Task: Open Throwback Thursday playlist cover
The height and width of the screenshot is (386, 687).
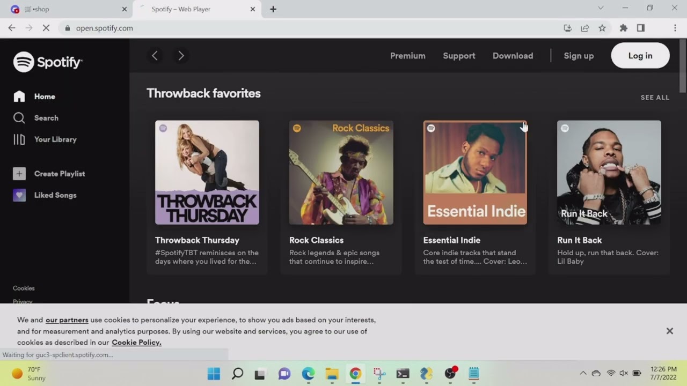Action: [x=207, y=173]
